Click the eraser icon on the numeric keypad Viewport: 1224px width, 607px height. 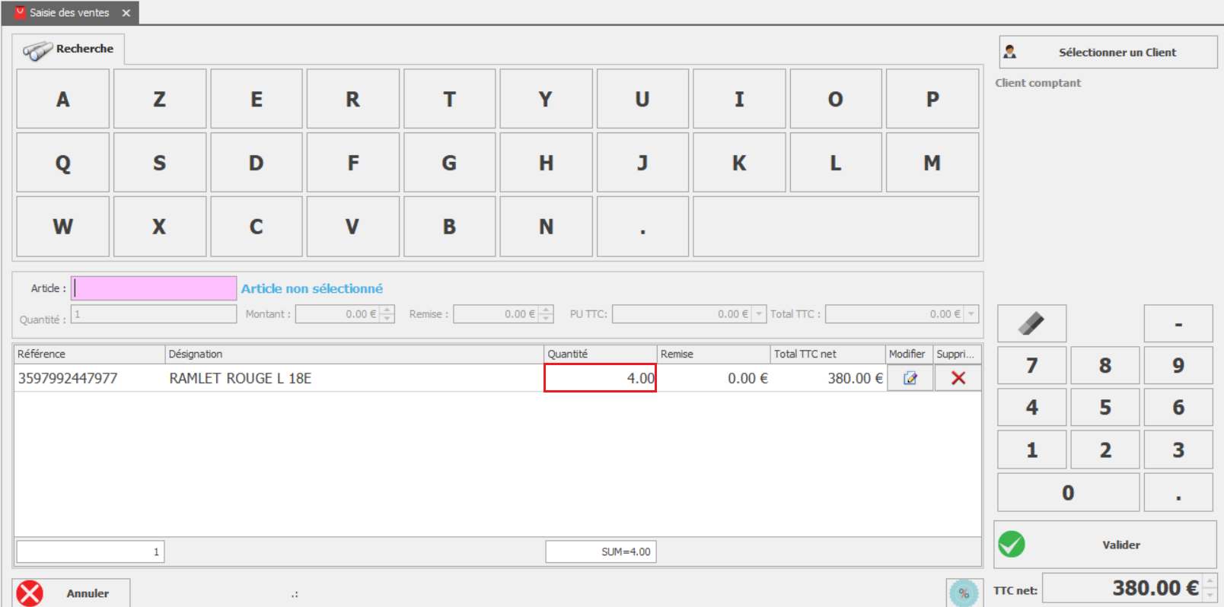[x=1031, y=323]
